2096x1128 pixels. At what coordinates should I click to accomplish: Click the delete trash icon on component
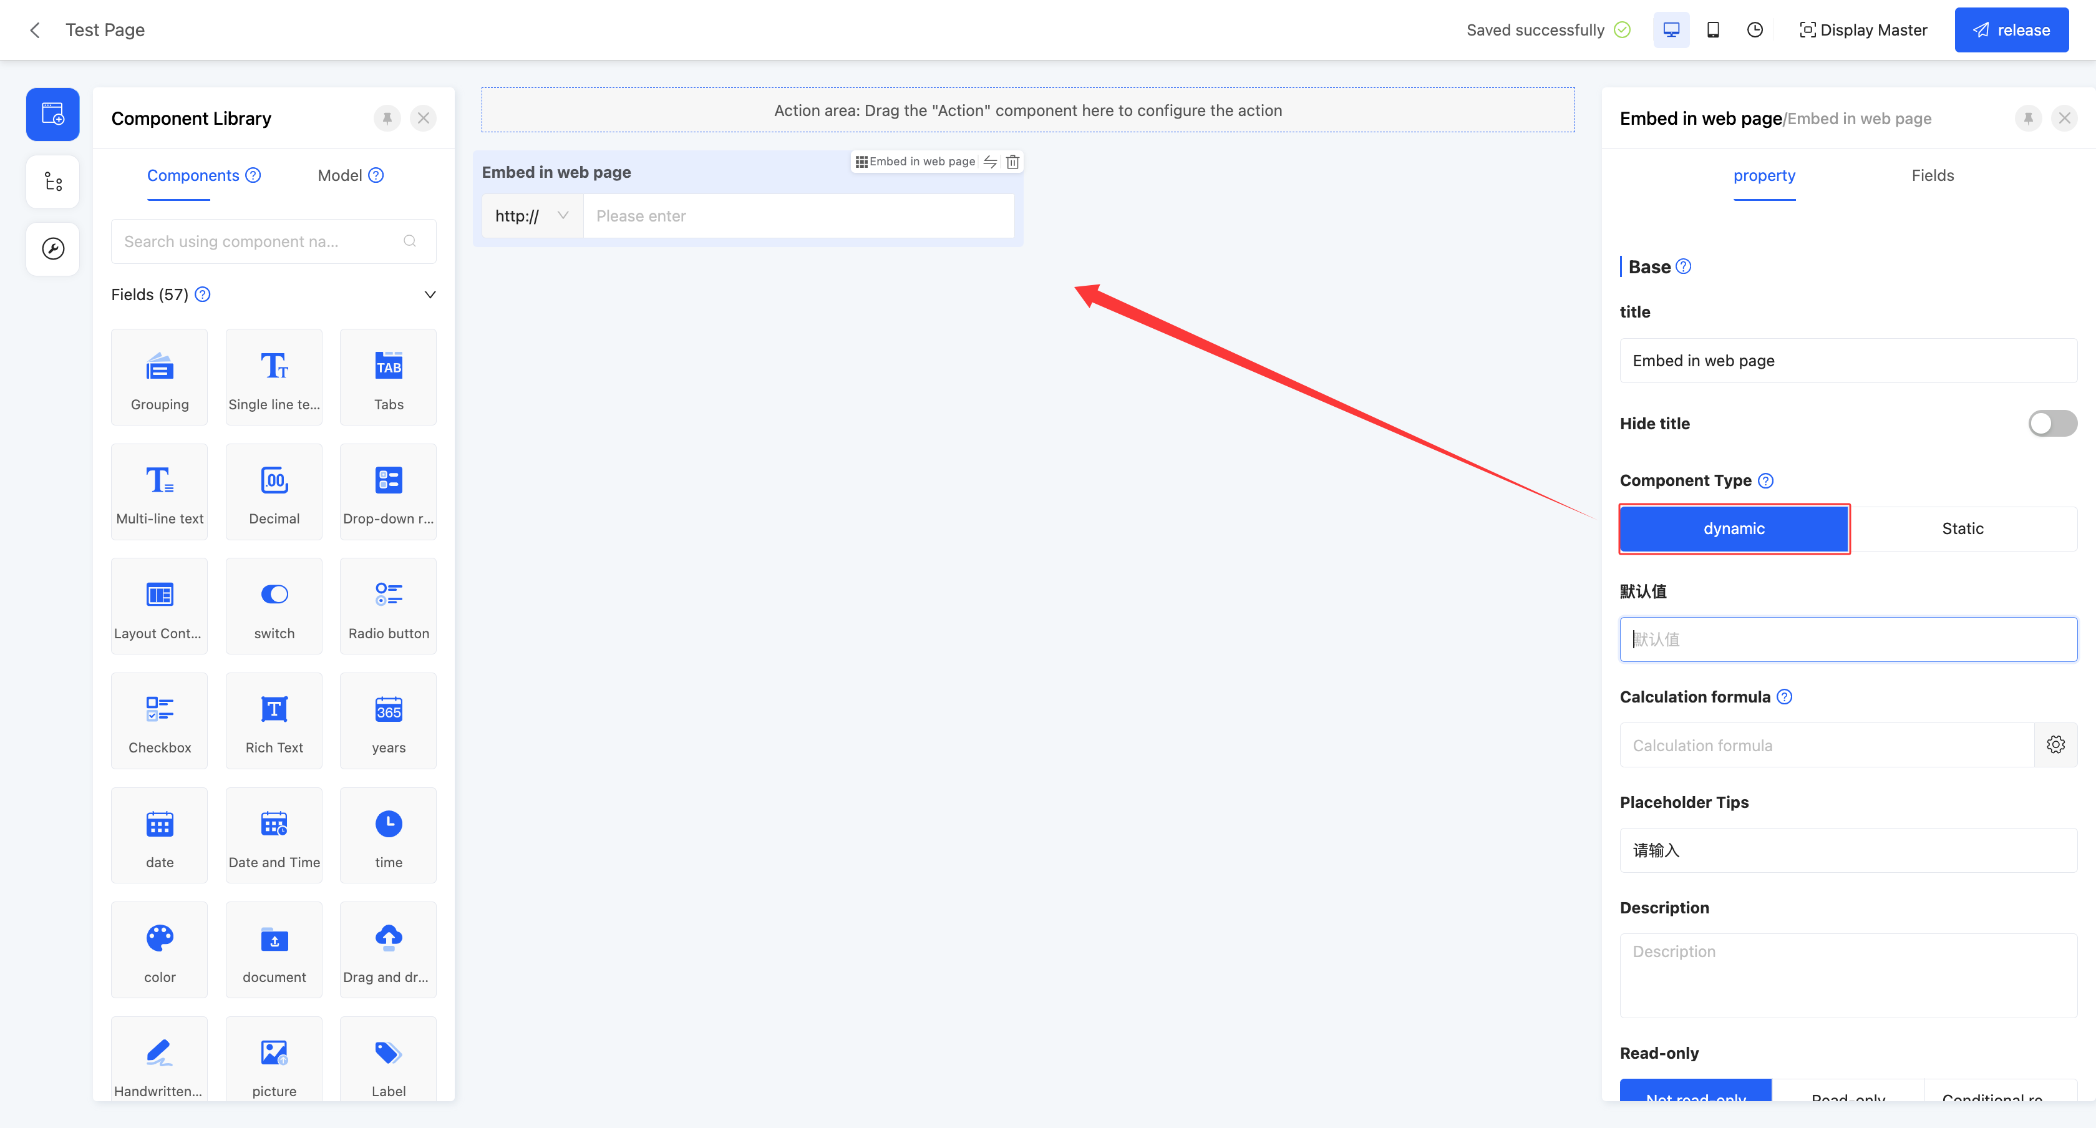click(x=1012, y=161)
